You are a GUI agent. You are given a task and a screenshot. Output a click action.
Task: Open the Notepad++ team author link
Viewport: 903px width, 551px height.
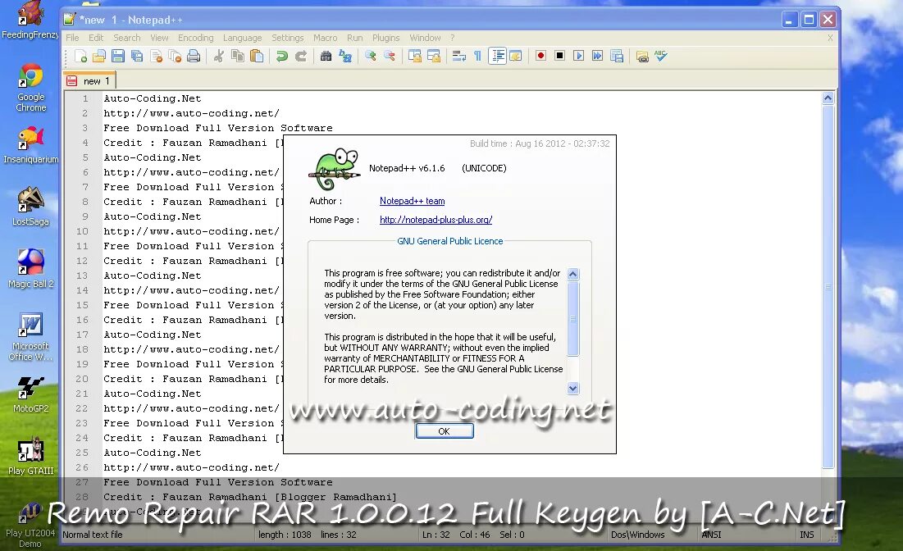412,201
